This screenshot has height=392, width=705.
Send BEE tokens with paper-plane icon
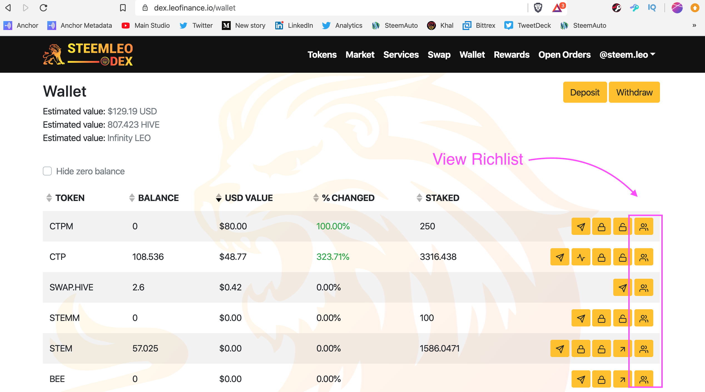click(581, 379)
